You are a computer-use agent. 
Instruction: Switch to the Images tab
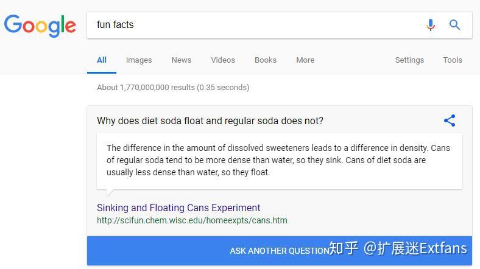click(139, 60)
